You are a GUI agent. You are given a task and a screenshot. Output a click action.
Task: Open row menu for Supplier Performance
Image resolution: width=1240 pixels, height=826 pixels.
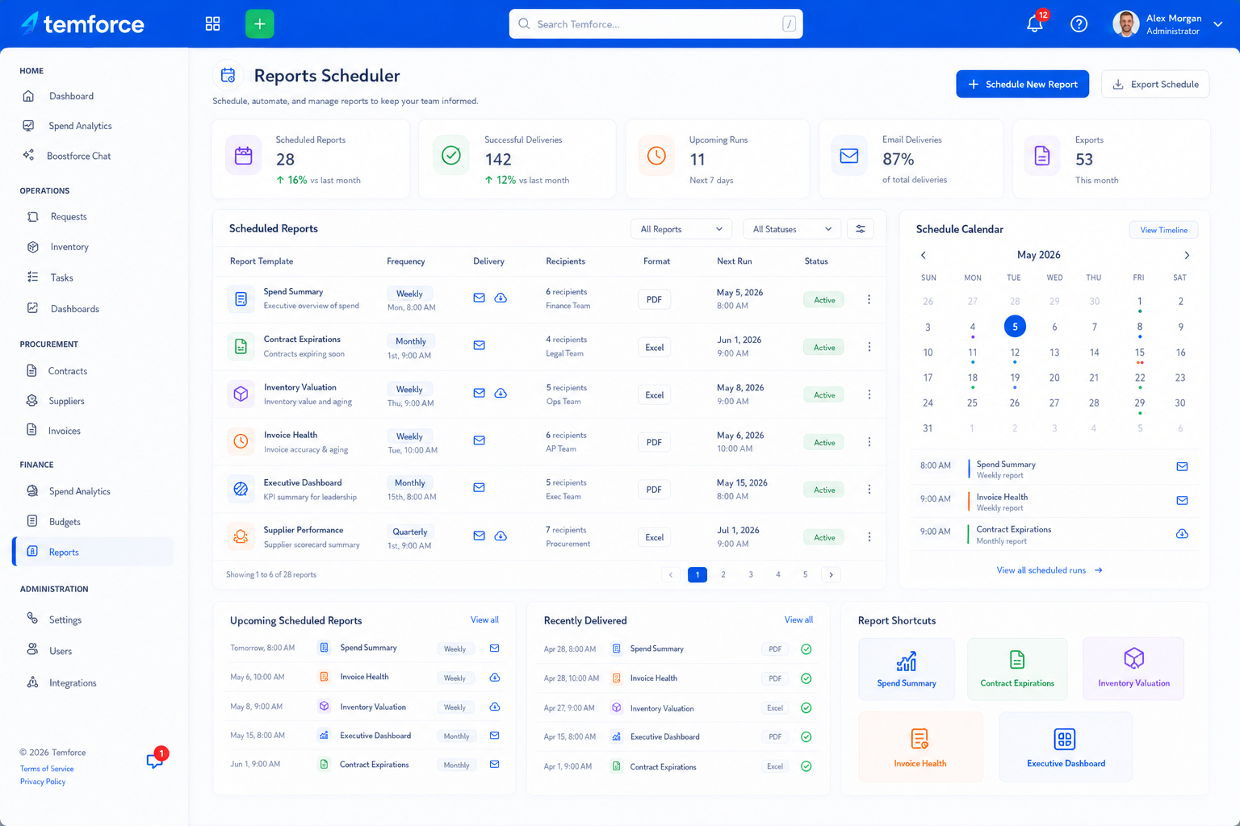click(x=869, y=537)
